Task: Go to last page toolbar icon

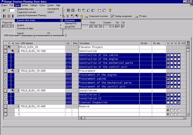Action: pyautogui.click(x=93, y=10)
